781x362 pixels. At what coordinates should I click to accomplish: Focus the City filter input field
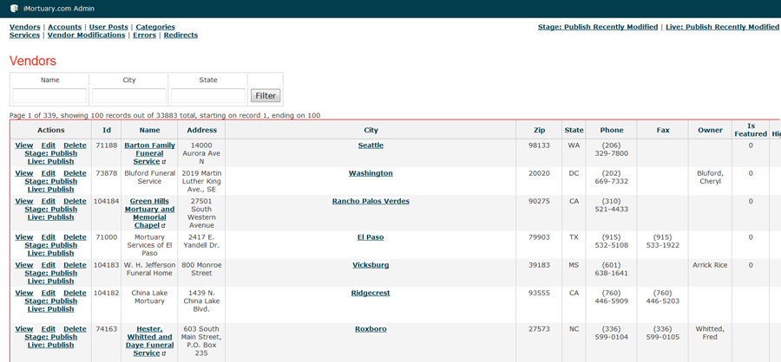point(129,95)
